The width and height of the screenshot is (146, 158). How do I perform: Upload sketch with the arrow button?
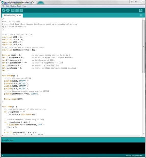(x=8, y=10)
